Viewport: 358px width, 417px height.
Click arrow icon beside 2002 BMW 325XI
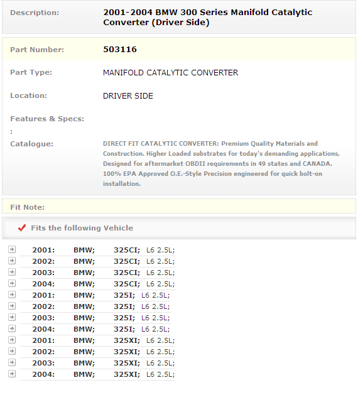[12, 351]
